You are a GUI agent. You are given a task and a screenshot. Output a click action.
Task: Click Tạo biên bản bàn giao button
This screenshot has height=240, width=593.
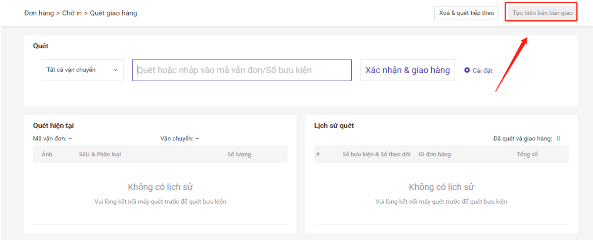(x=542, y=13)
